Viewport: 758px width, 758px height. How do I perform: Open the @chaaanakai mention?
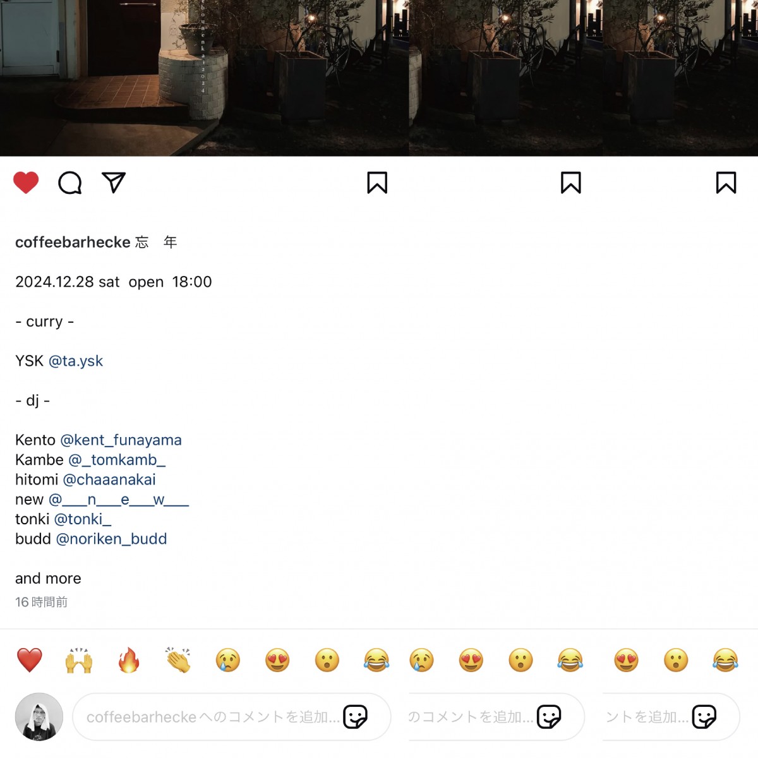click(x=109, y=479)
